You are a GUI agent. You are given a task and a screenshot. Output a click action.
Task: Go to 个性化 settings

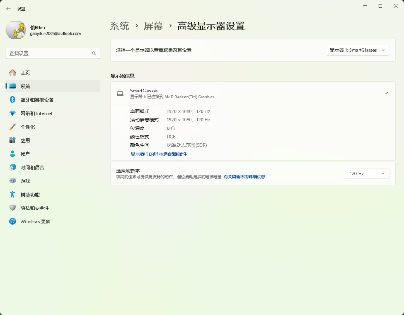pyautogui.click(x=26, y=127)
